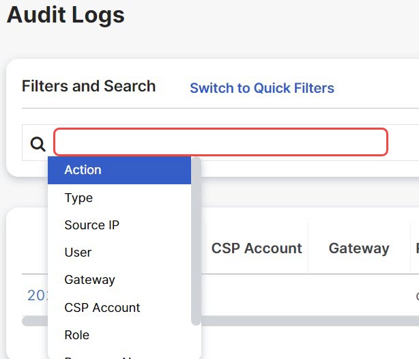Sort by Gateway column header
Image resolution: width=419 pixels, height=359 pixels.
click(359, 248)
